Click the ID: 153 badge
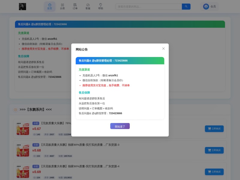 coord(37,156)
